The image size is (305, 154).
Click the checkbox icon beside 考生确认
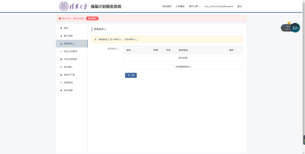(x=61, y=67)
